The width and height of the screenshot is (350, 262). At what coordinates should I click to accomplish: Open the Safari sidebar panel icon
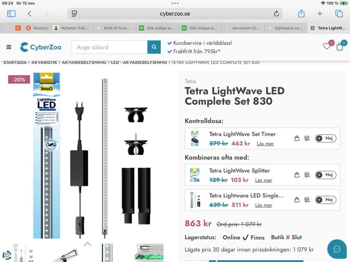[x=11, y=14]
